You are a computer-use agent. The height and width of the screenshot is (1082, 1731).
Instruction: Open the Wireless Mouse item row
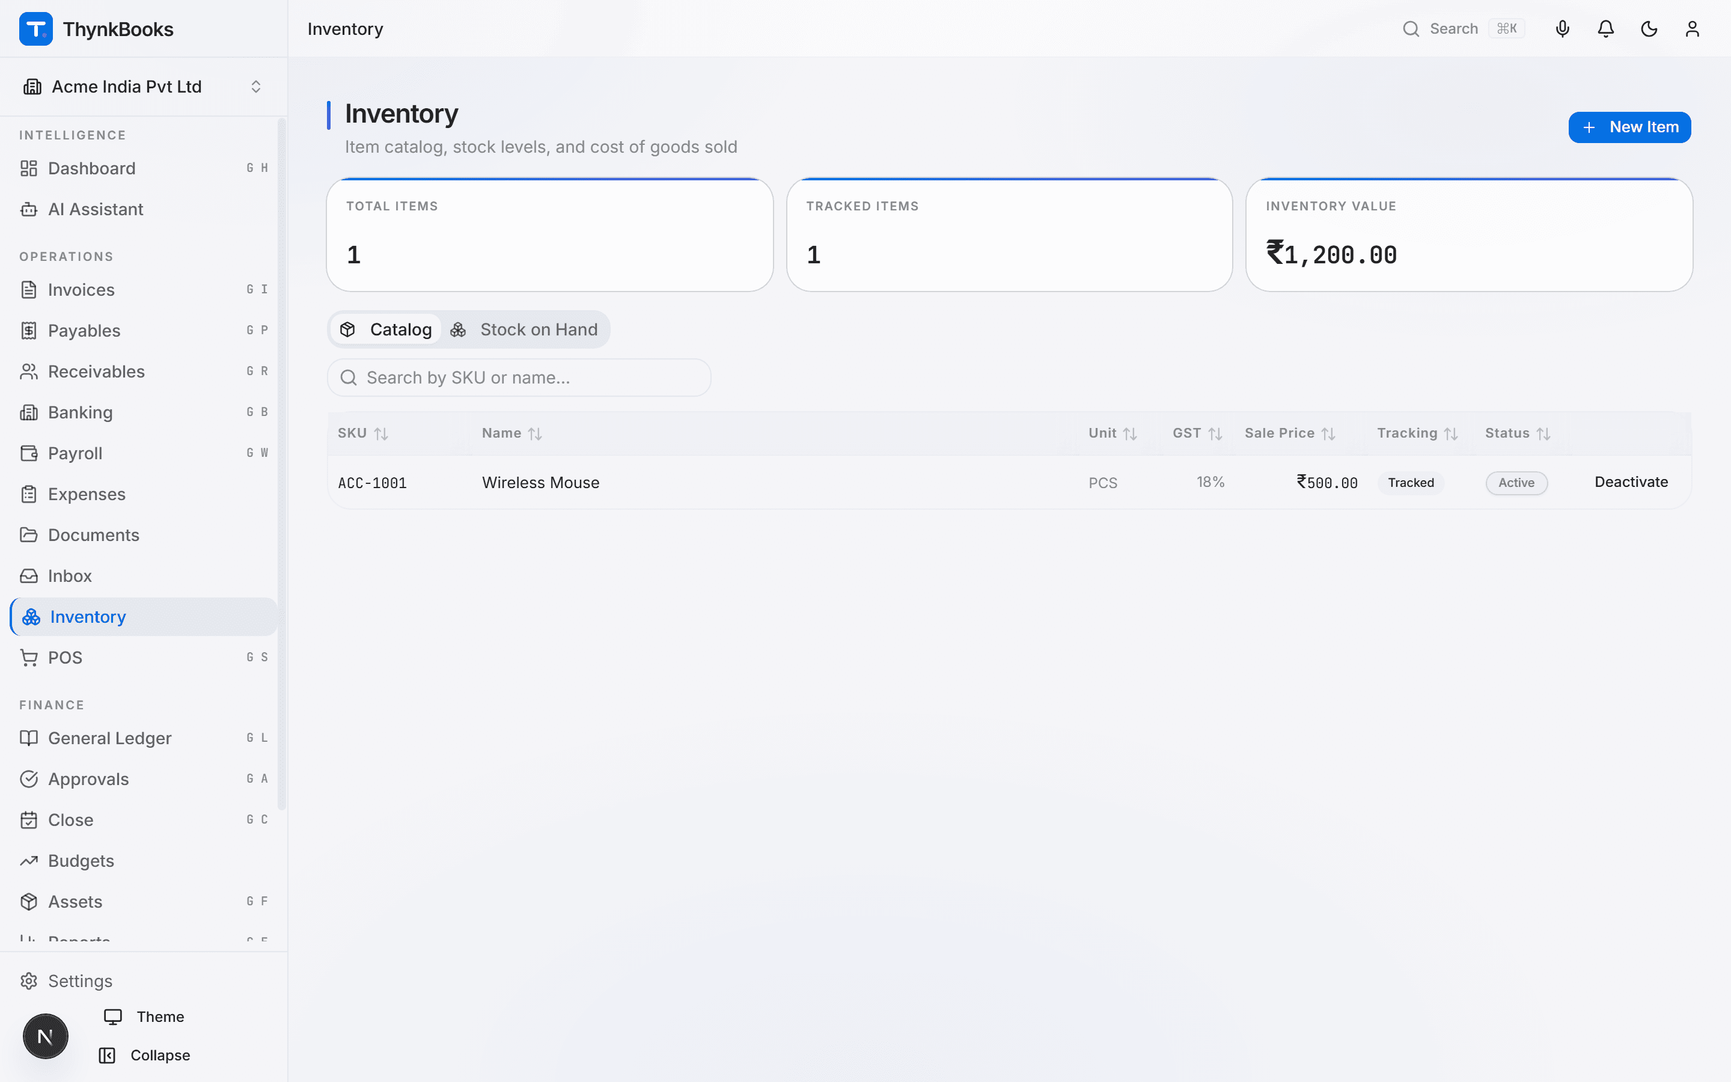point(1009,482)
